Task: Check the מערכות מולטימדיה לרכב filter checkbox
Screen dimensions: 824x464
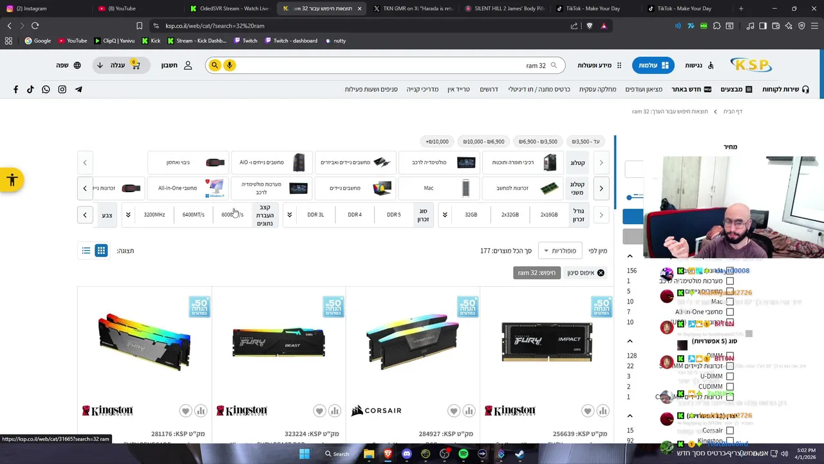Action: (729, 281)
